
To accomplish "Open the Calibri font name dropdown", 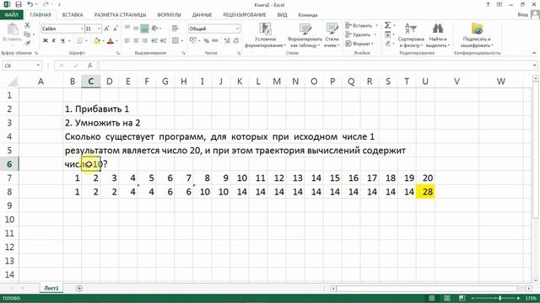I will tap(82, 29).
